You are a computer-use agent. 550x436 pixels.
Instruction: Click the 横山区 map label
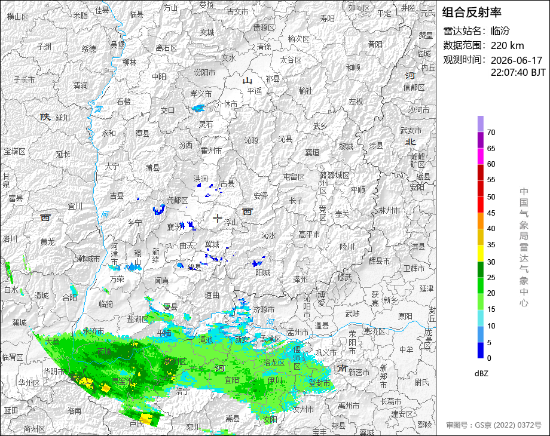pos(17,17)
